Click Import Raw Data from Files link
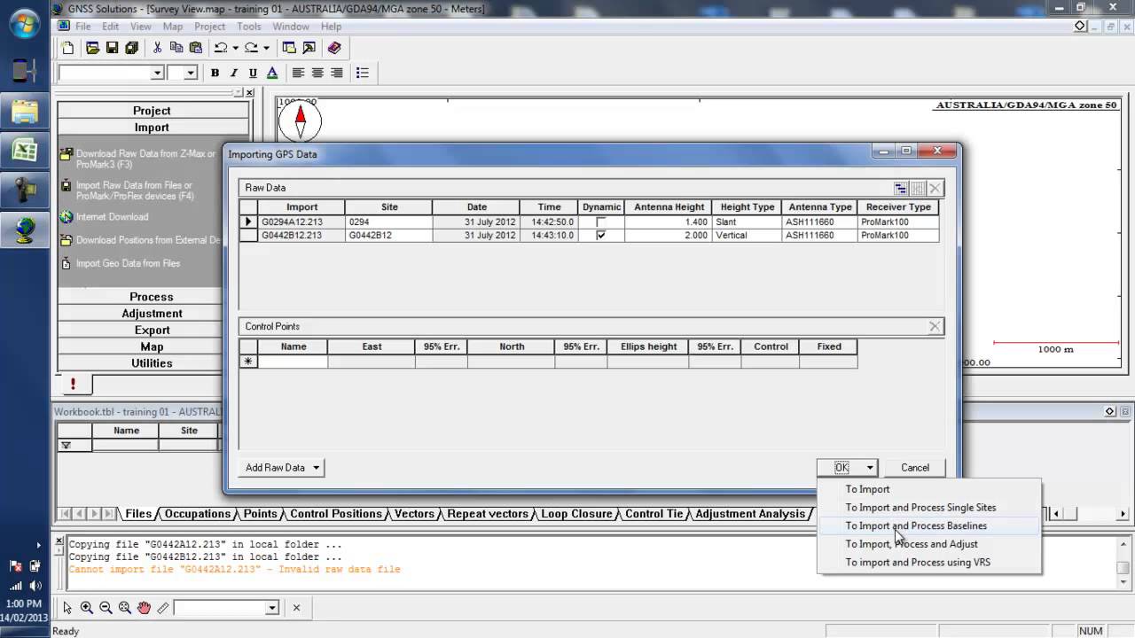The height and width of the screenshot is (638, 1135). point(134,191)
